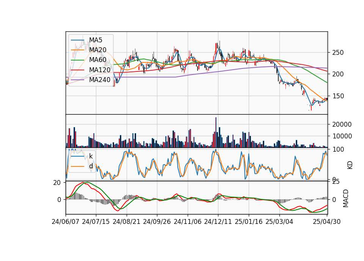Click the 24/12/11 date label
This screenshot has width=364, height=261.
(x=218, y=222)
